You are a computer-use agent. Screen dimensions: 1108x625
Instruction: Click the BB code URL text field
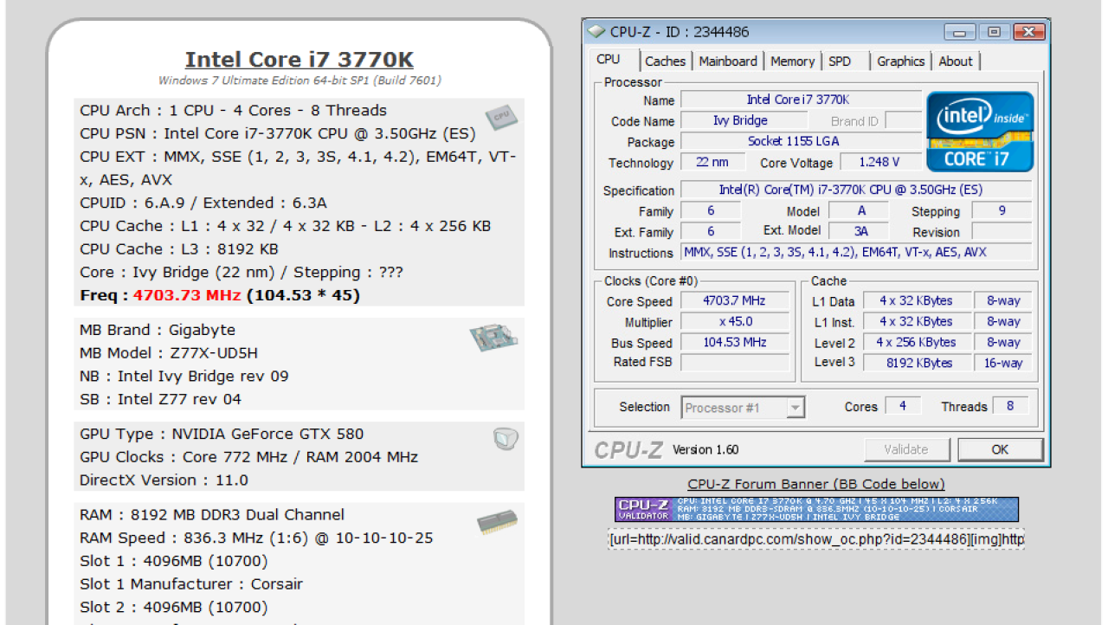pos(816,539)
